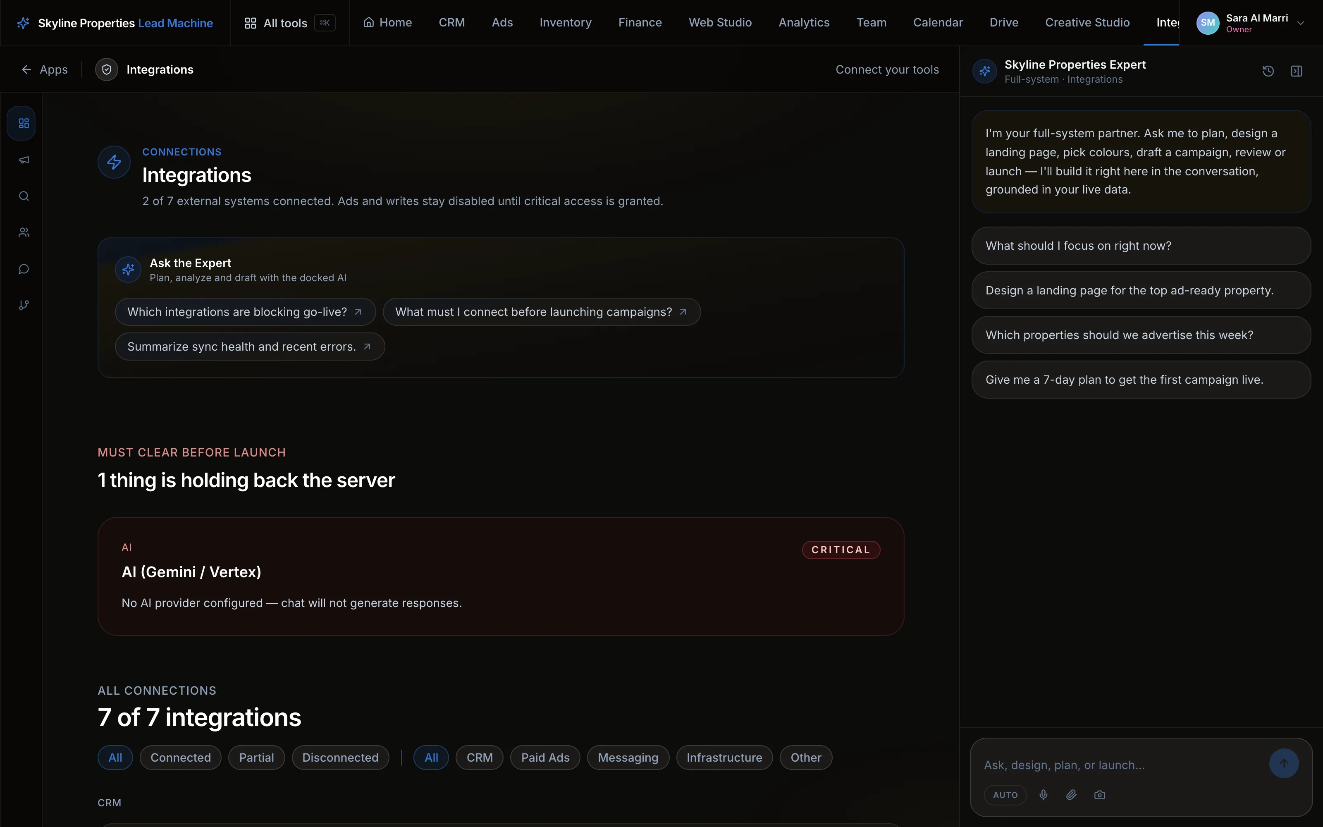1323x827 pixels.
Task: Open the All tools launcher
Action: click(x=289, y=23)
